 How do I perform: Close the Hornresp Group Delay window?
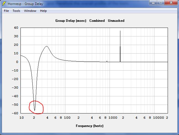point(171,3)
